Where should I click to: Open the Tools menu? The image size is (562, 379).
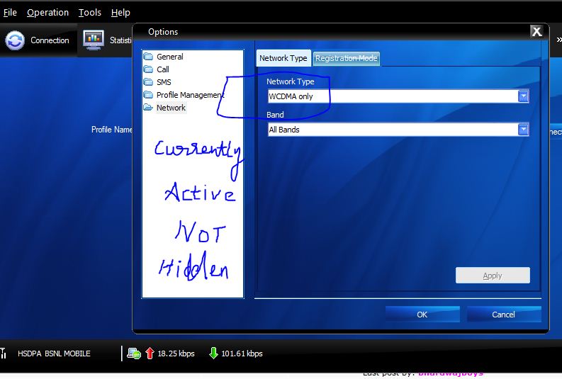click(x=90, y=12)
